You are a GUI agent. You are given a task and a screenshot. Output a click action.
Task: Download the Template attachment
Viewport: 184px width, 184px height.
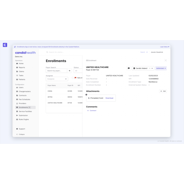(x=109, y=98)
